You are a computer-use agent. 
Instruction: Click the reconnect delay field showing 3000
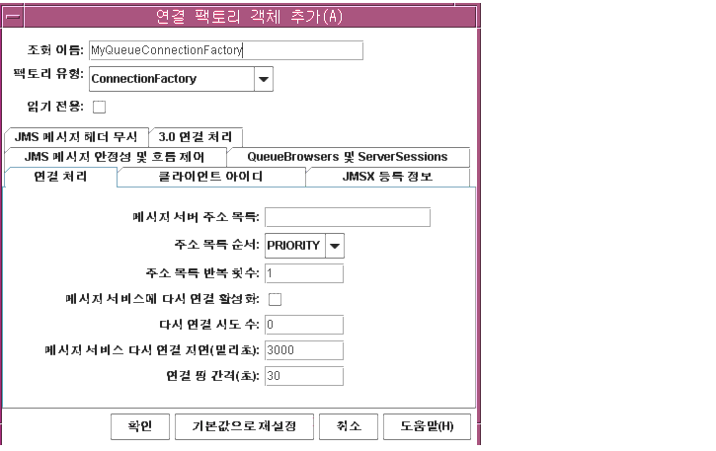click(304, 350)
